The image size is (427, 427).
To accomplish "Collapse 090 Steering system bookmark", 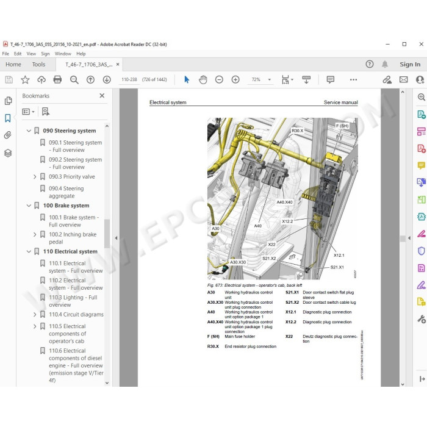I will [29, 131].
